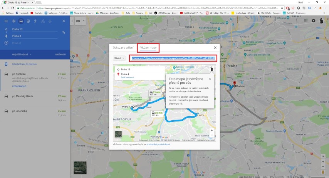Open Subaru bookmarks folder

pos(138,13)
